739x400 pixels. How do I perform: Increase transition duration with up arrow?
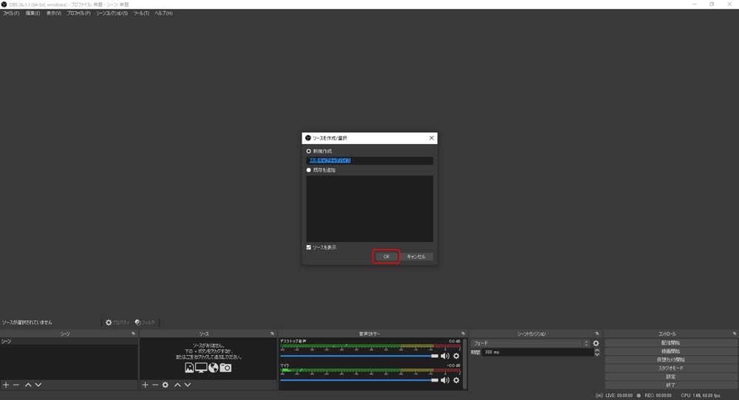coord(597,350)
